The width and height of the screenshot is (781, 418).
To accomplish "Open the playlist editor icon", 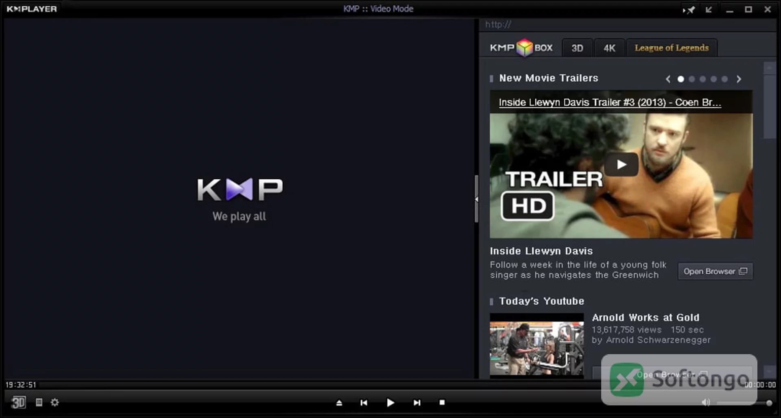I will [x=39, y=402].
